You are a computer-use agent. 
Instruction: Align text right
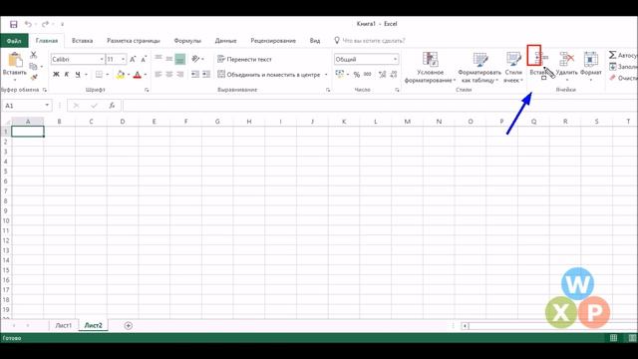(x=180, y=75)
